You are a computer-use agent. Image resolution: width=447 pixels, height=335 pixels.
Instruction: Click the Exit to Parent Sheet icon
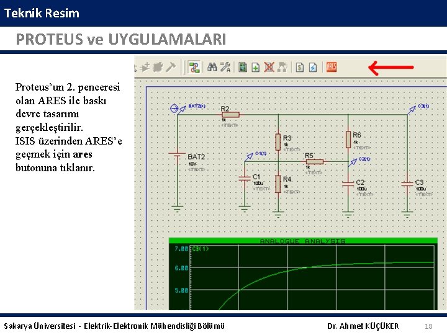(282, 67)
